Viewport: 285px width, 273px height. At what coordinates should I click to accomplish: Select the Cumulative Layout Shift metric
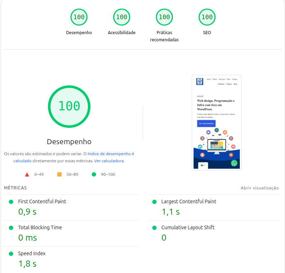click(188, 227)
